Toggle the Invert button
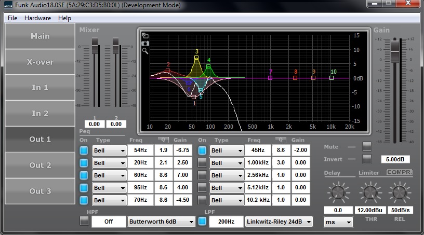 coord(367,159)
